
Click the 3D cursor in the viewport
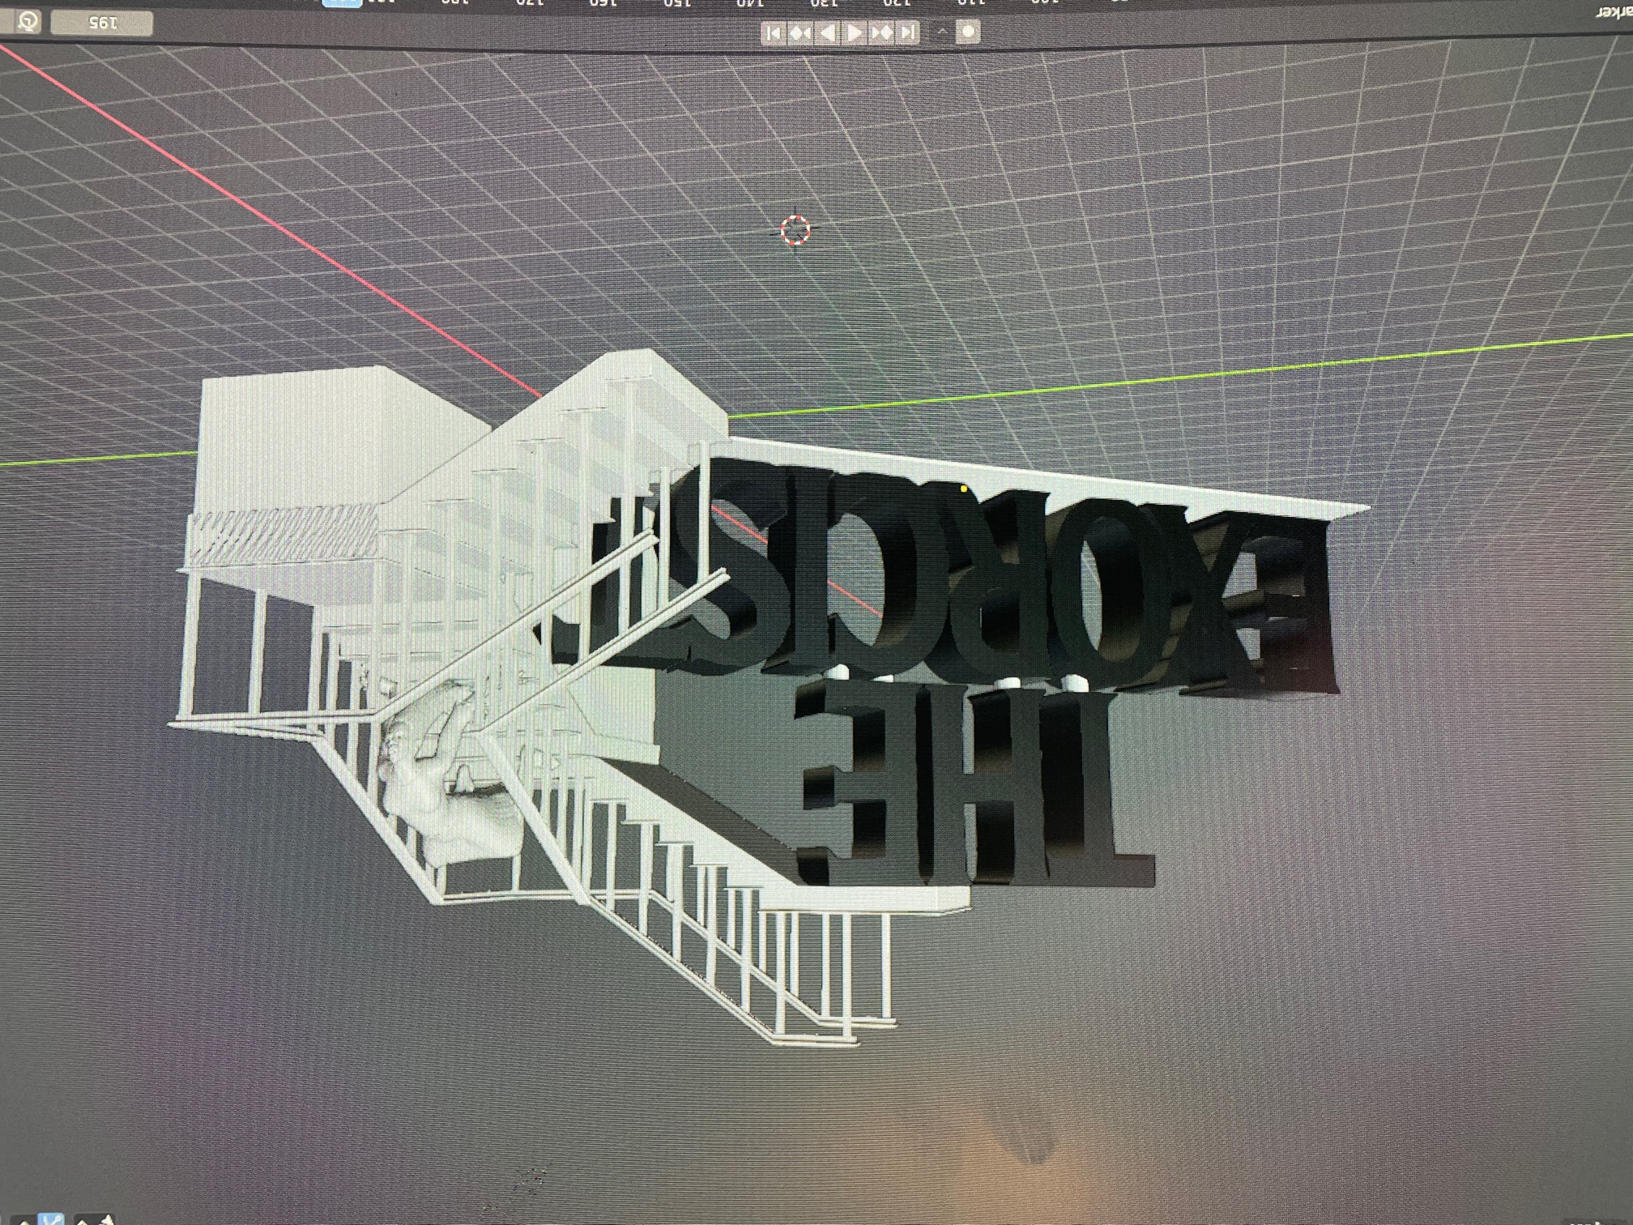797,229
